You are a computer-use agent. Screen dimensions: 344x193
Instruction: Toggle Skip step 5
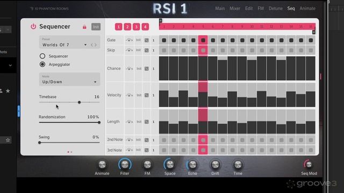[x=203, y=50]
